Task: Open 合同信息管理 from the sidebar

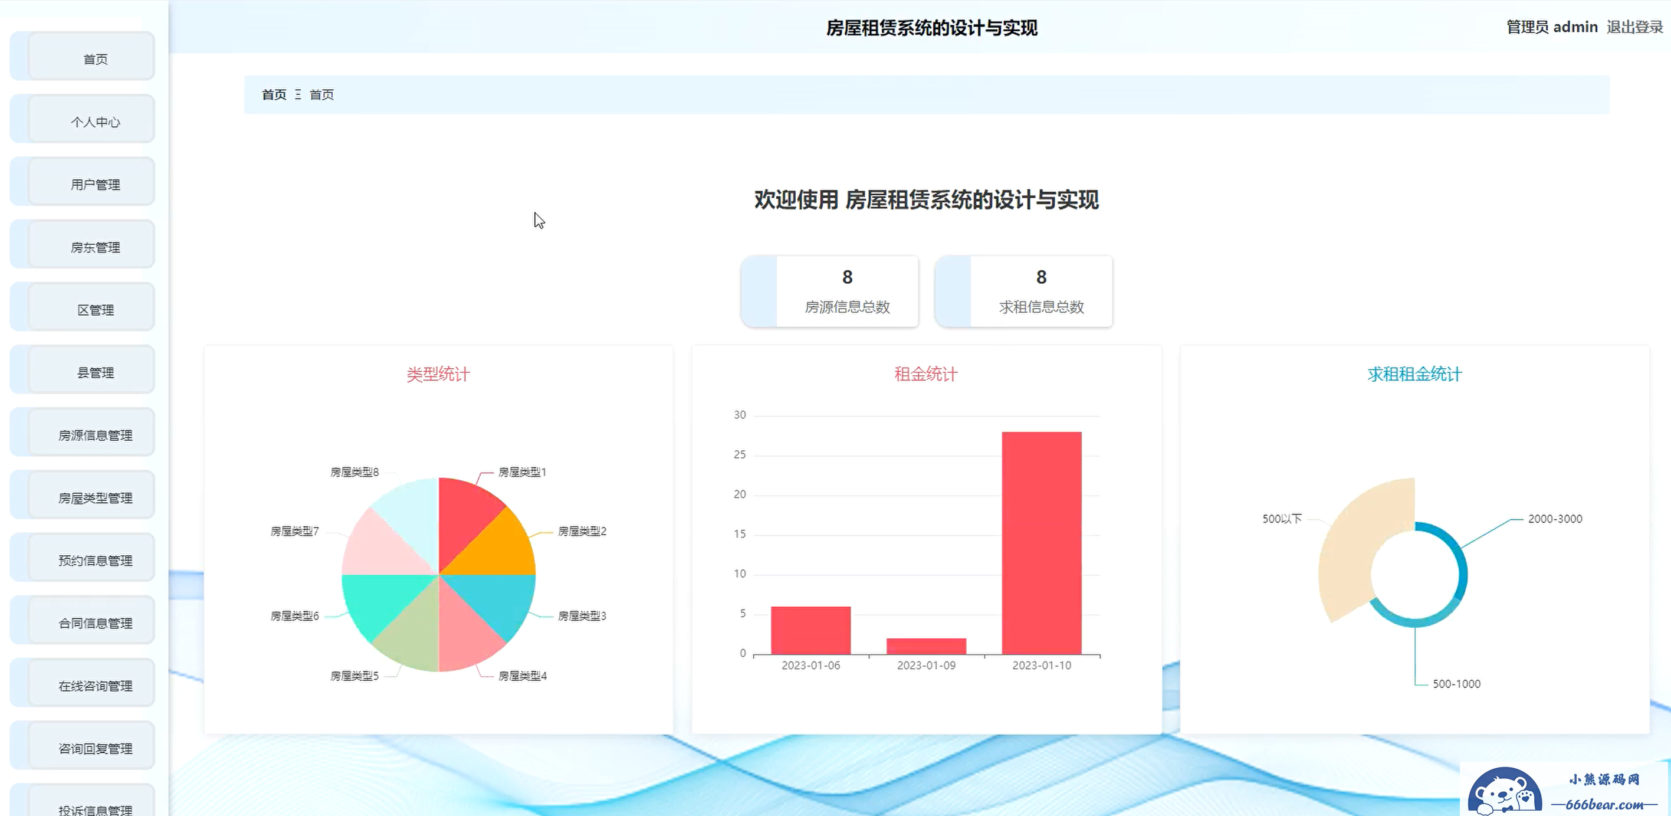Action: coord(83,621)
